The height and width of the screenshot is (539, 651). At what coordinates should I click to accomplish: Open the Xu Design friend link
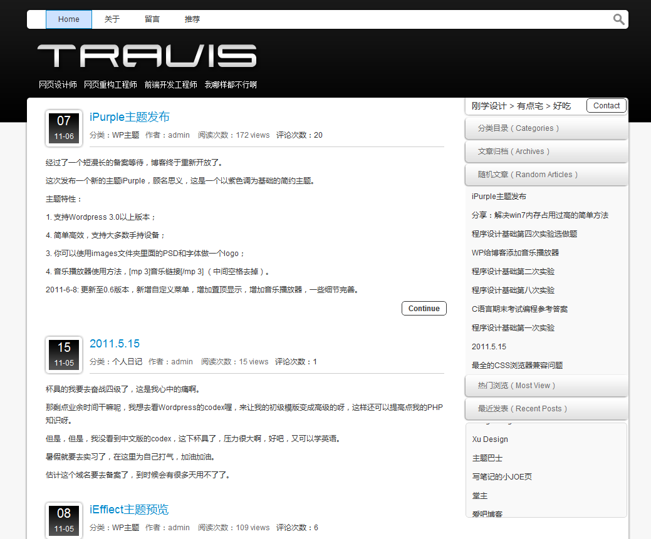490,439
